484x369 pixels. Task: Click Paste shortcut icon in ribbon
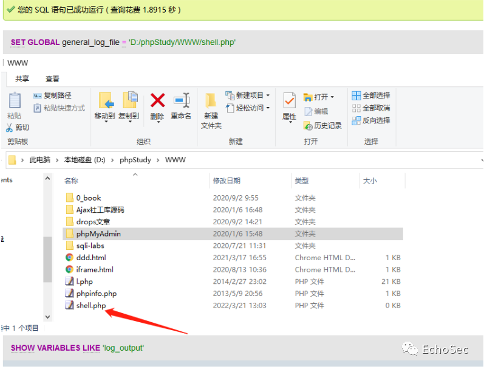click(x=37, y=108)
